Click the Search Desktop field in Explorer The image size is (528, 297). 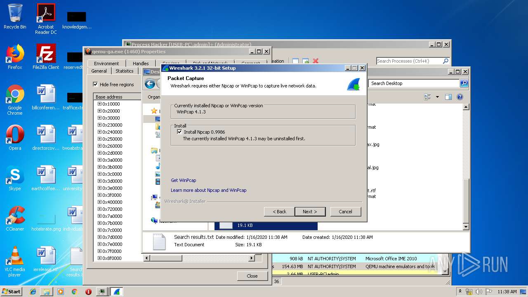tap(414, 83)
